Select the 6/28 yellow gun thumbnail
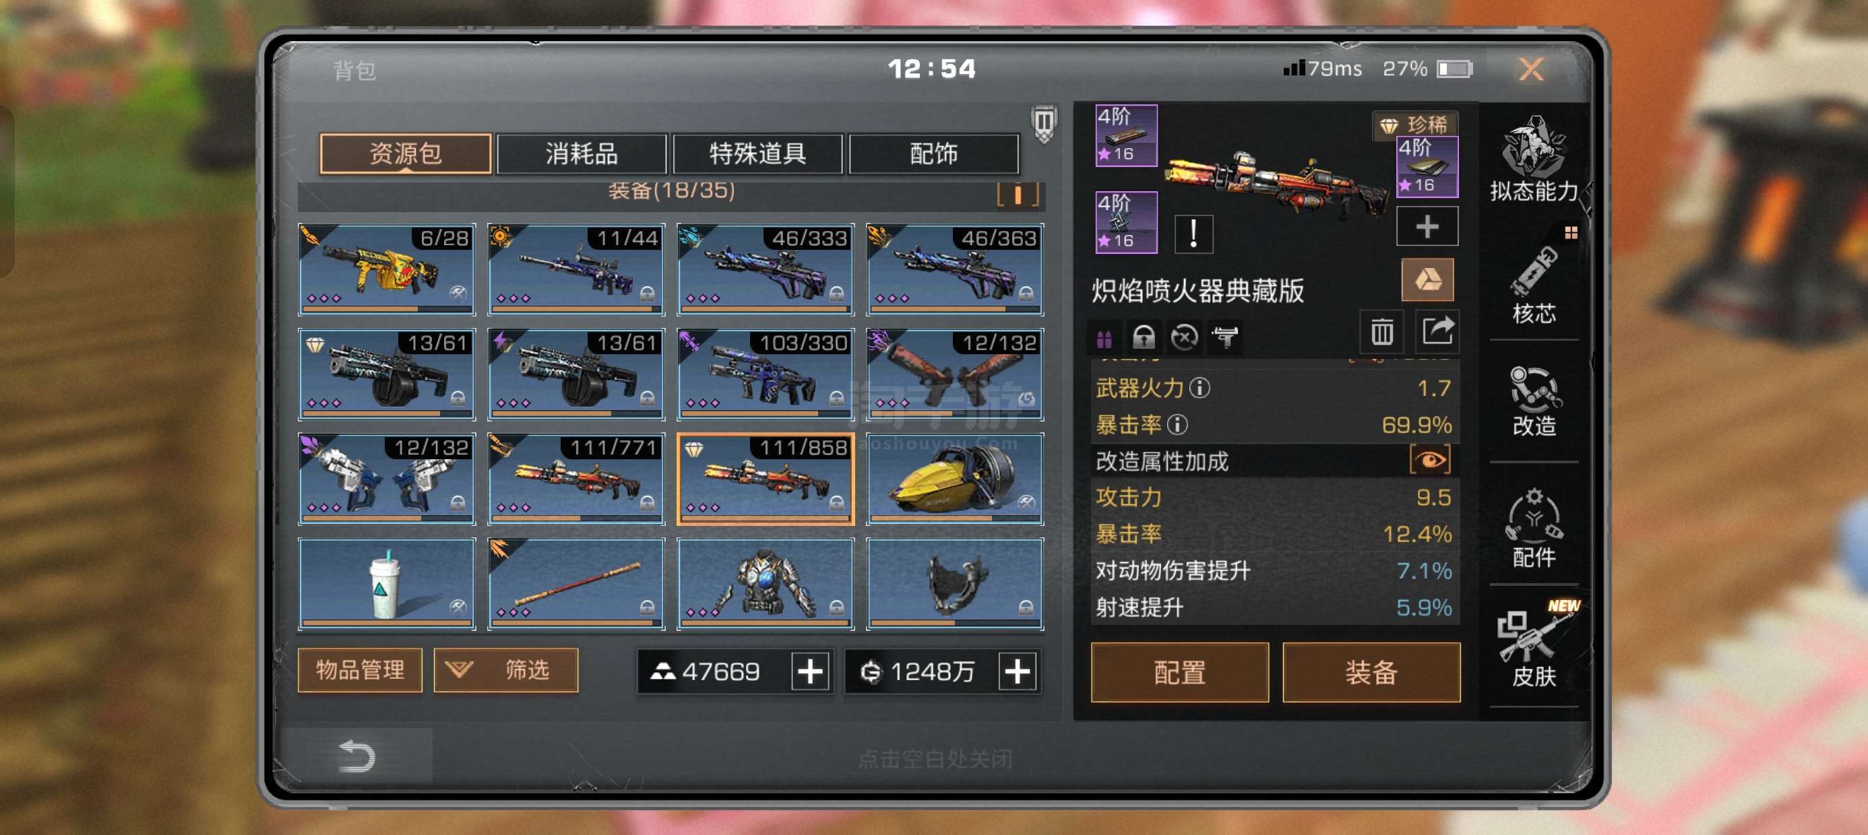The image size is (1868, 835). click(x=387, y=269)
